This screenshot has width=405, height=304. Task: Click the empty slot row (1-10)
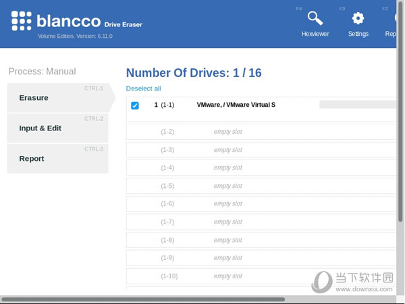261,276
